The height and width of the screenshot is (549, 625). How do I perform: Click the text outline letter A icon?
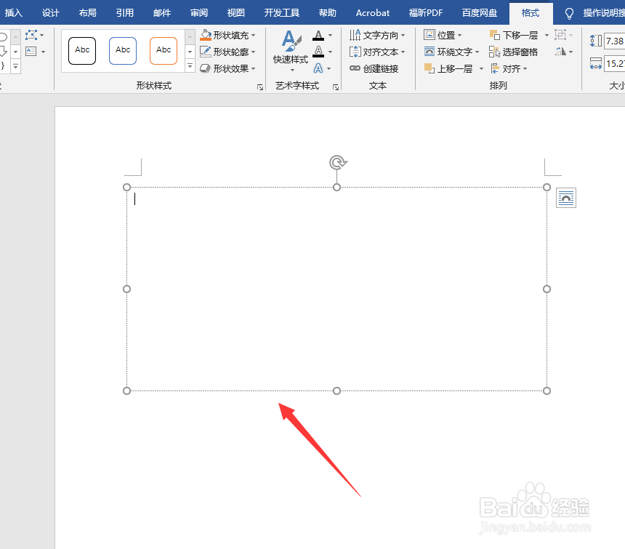tap(318, 52)
